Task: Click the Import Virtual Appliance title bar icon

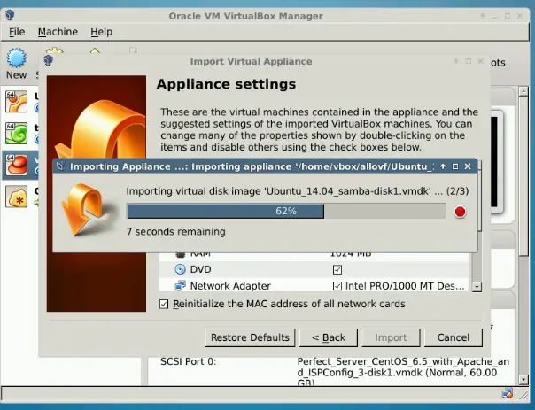Action: (49, 61)
